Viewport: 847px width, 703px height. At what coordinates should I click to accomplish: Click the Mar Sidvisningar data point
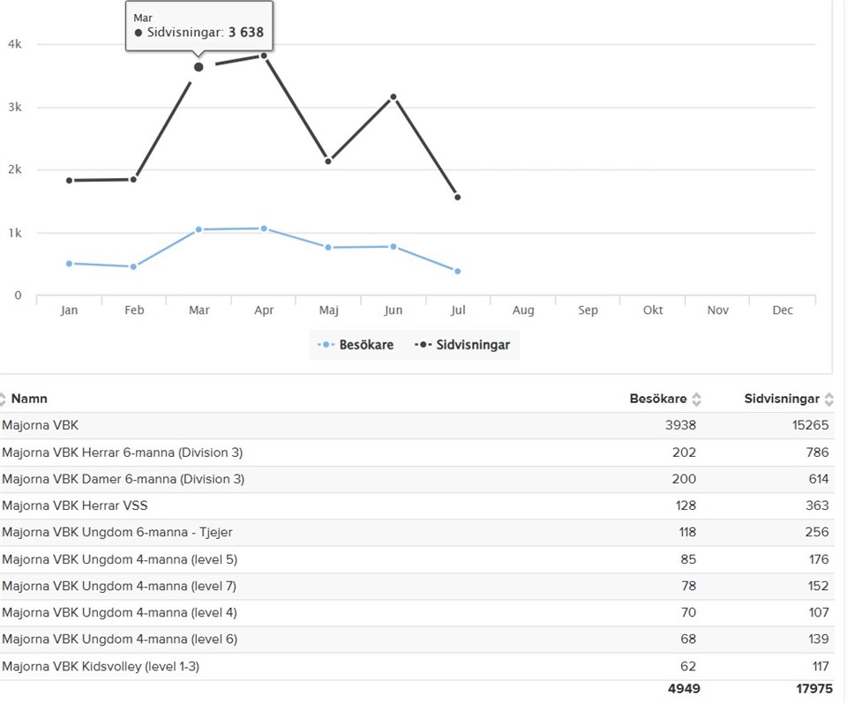199,67
